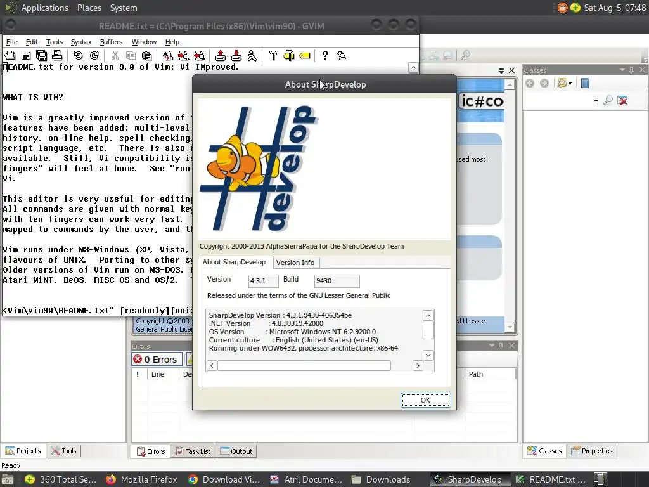649x487 pixels.
Task: Click the Find and Replace icon in GVIM
Action: (167, 56)
